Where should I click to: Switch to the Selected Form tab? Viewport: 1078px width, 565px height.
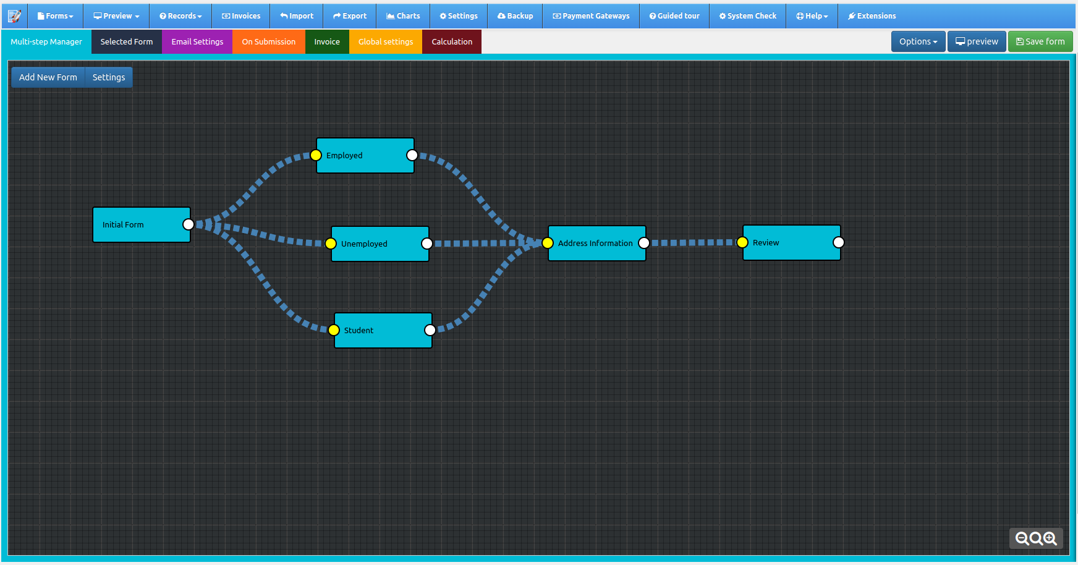point(127,41)
